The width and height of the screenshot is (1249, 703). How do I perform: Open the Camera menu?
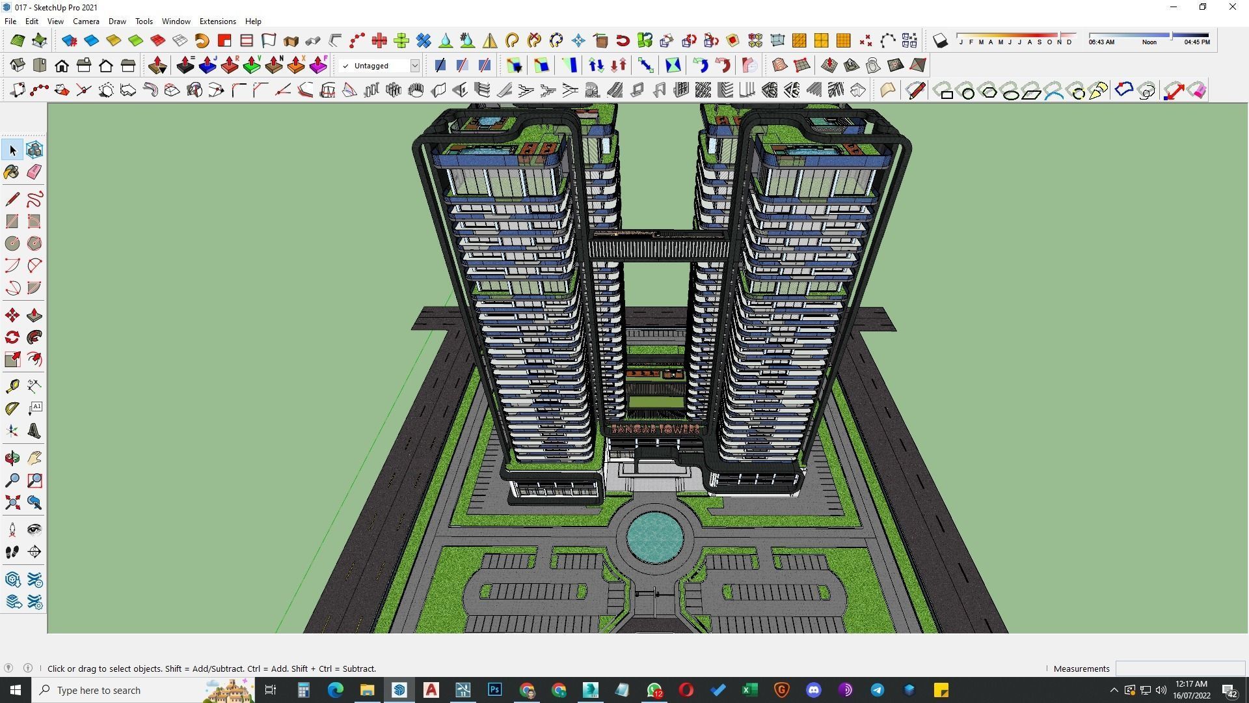tap(86, 21)
